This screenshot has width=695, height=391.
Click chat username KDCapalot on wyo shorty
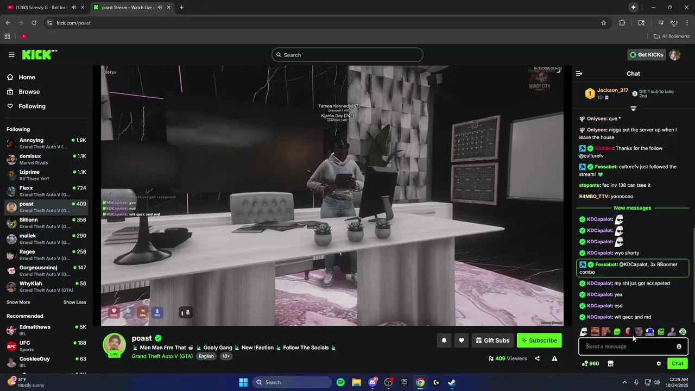point(600,253)
